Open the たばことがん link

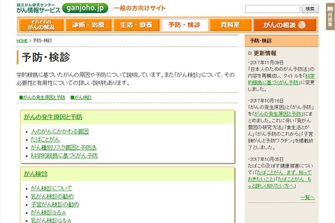click(x=45, y=139)
